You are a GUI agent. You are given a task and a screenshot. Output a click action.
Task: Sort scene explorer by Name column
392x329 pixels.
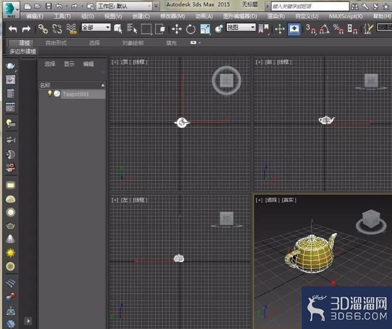coord(72,85)
